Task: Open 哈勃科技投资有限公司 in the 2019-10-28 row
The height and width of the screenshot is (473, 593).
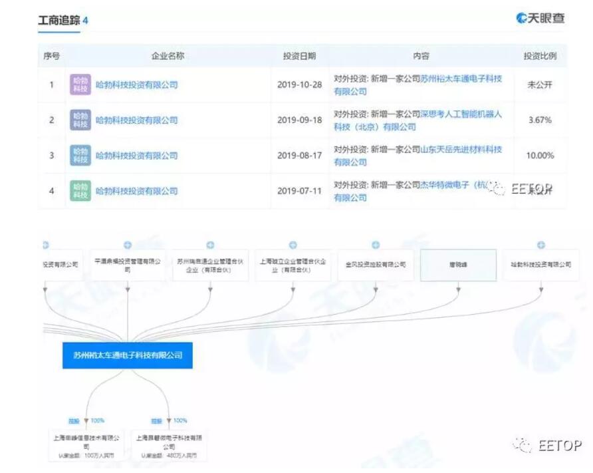Action: click(136, 84)
